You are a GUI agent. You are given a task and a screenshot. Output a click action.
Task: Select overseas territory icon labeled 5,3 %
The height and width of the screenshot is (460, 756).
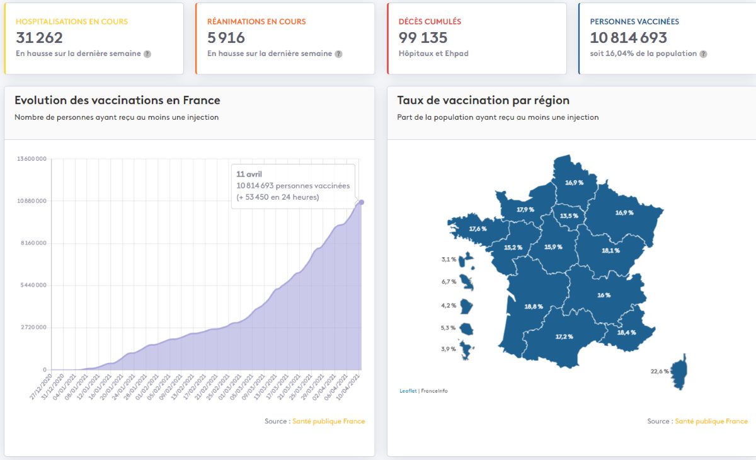point(467,328)
